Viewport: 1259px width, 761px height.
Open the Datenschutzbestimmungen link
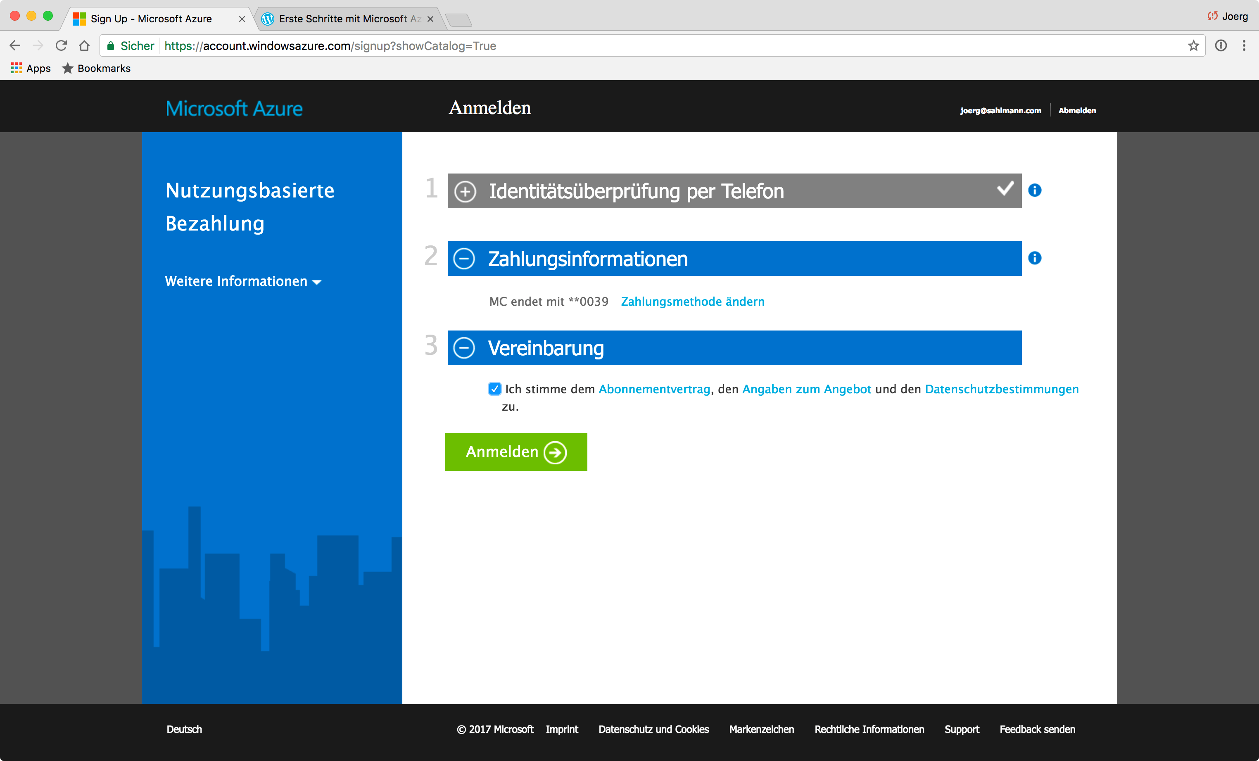tap(1002, 389)
